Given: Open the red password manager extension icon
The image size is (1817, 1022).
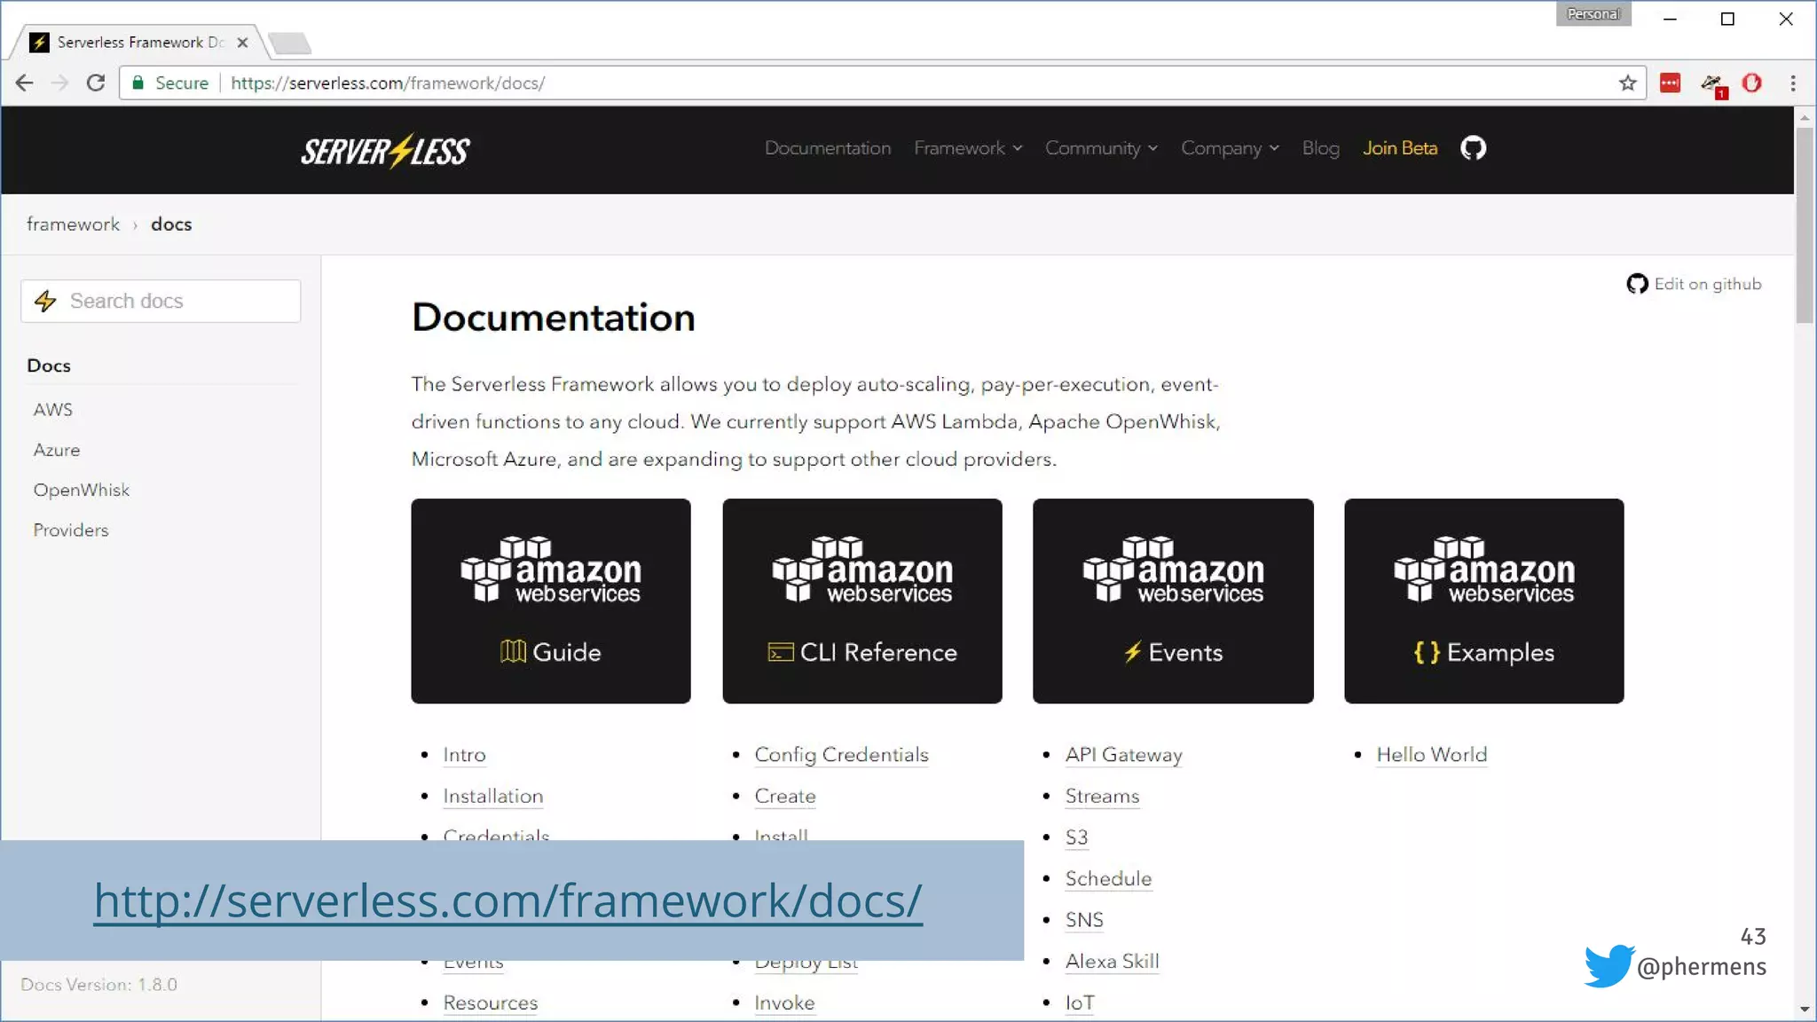Looking at the screenshot, I should [1670, 83].
